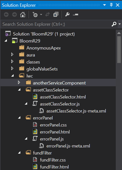Expand the globalValueSets folder
The width and height of the screenshot is (122, 170).
pos(12,68)
